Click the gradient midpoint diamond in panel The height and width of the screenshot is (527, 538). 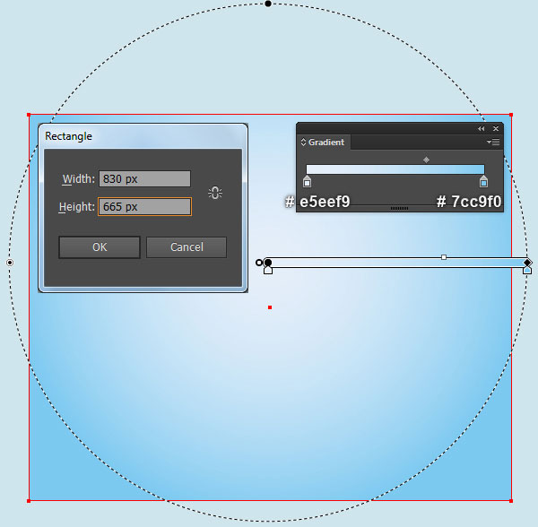pos(426,160)
